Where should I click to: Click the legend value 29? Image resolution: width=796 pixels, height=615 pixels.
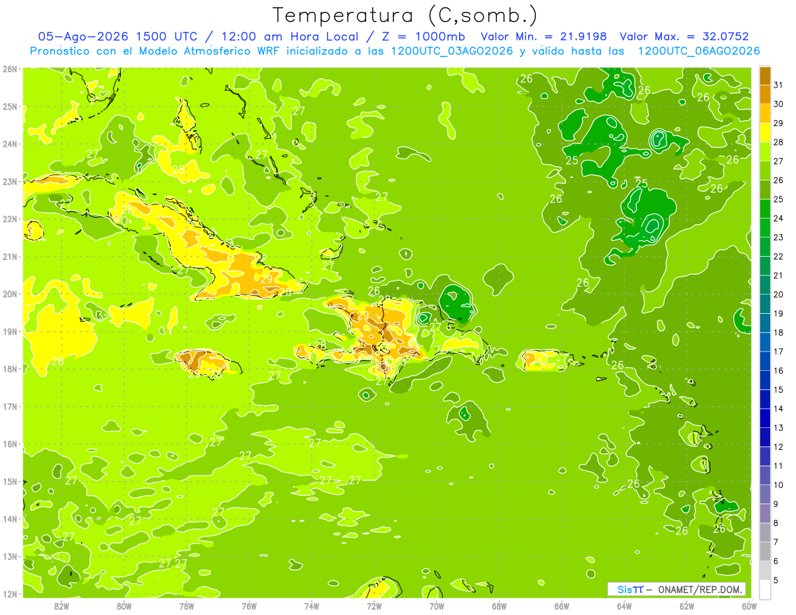(x=778, y=123)
